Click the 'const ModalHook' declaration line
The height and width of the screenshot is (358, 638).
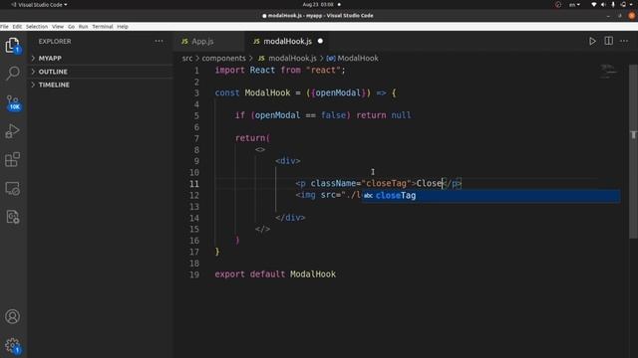(x=305, y=92)
